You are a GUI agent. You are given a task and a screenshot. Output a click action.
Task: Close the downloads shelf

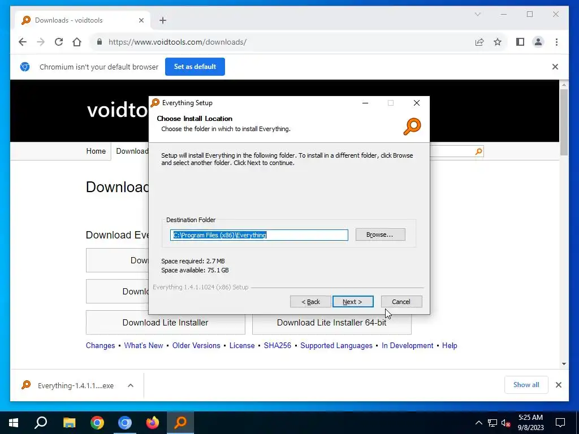[x=559, y=385]
